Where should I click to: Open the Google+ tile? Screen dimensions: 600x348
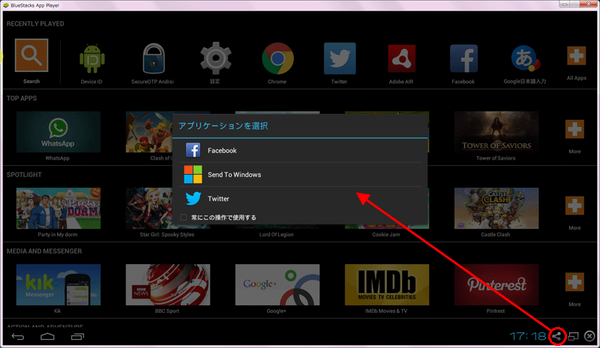coord(277,284)
